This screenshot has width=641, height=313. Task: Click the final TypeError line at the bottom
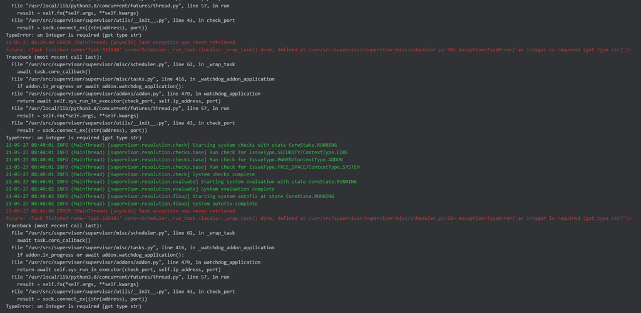pyautogui.click(x=73, y=306)
